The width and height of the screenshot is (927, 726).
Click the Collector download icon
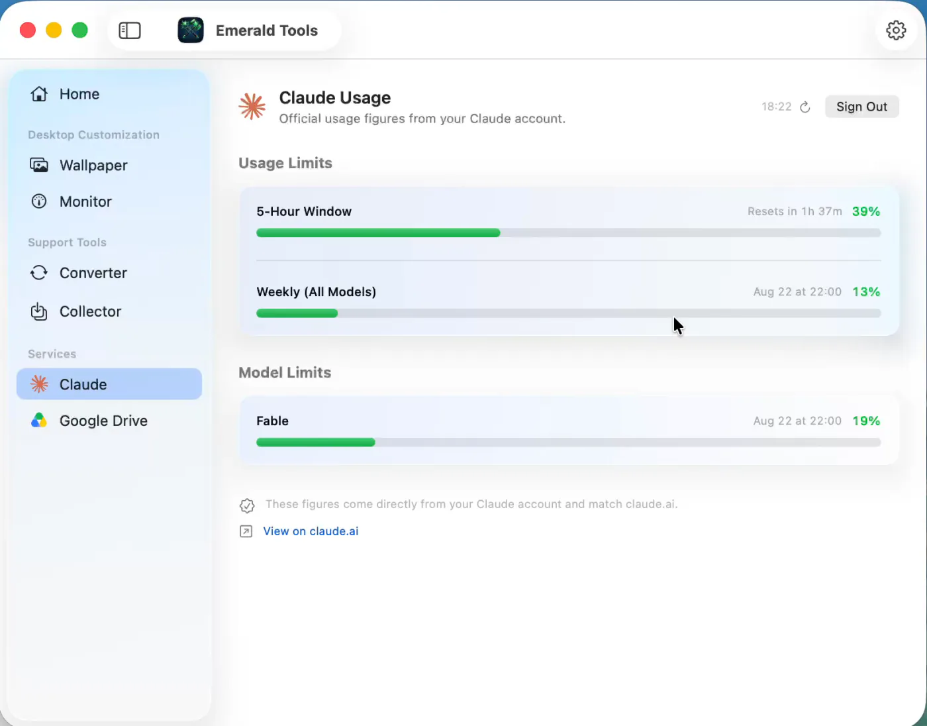(39, 311)
